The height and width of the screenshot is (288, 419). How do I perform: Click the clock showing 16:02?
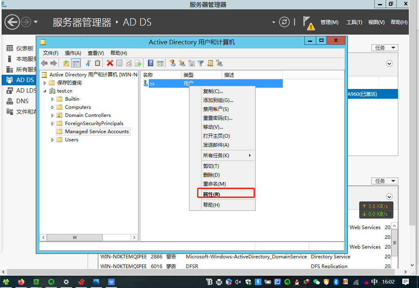[388, 282]
